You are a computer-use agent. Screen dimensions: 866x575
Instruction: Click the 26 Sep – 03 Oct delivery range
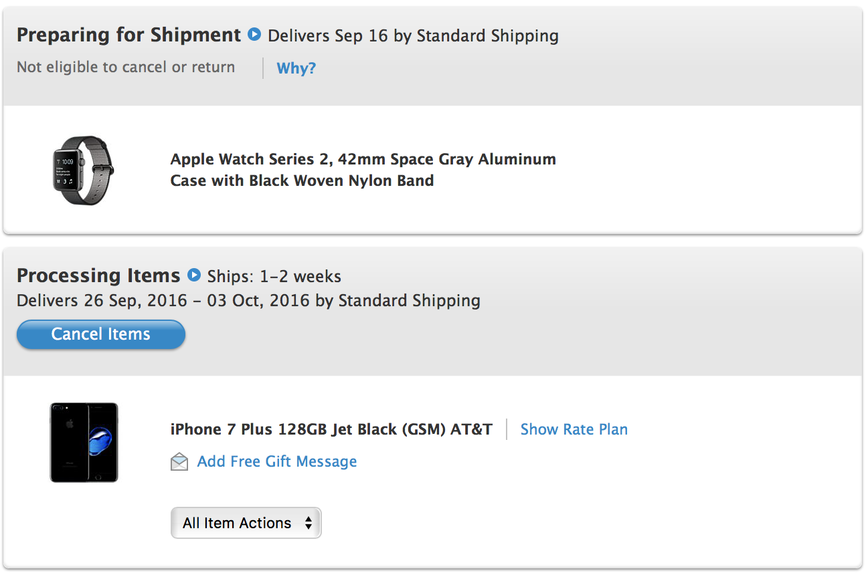tap(248, 301)
